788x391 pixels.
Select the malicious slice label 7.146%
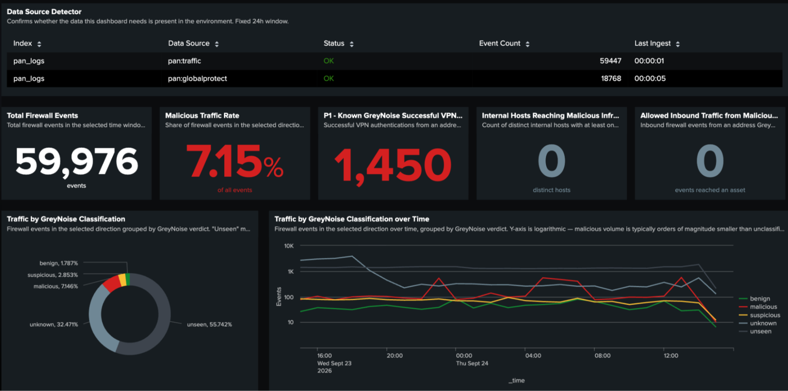[x=56, y=286]
